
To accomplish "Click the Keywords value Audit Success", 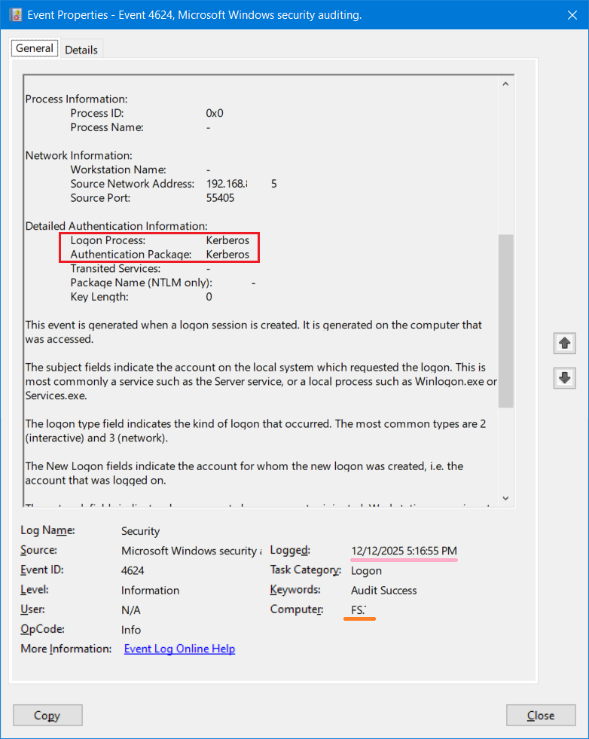I will pyautogui.click(x=383, y=591).
